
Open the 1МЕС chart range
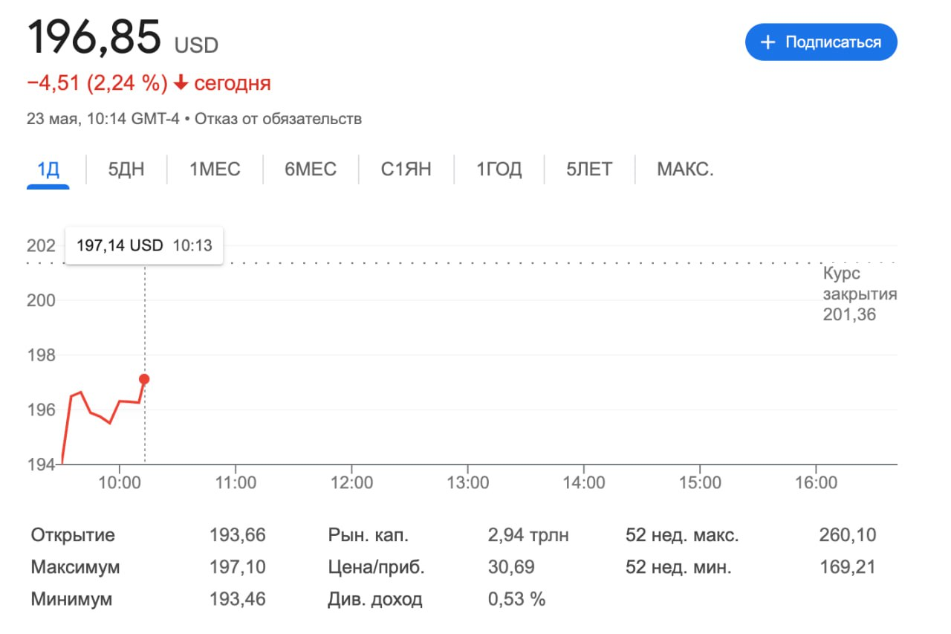(215, 169)
